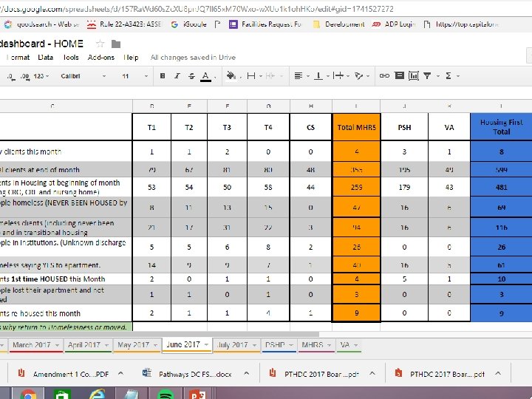
Task: Click the iGoogle bookmark
Action: pos(188,24)
